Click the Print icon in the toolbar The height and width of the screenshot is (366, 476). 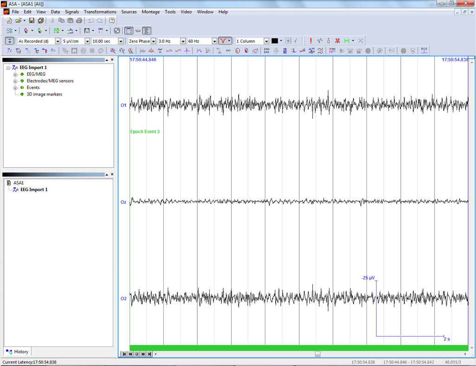coord(79,21)
